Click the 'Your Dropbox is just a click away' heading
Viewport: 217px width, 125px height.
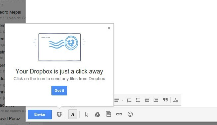(59, 71)
